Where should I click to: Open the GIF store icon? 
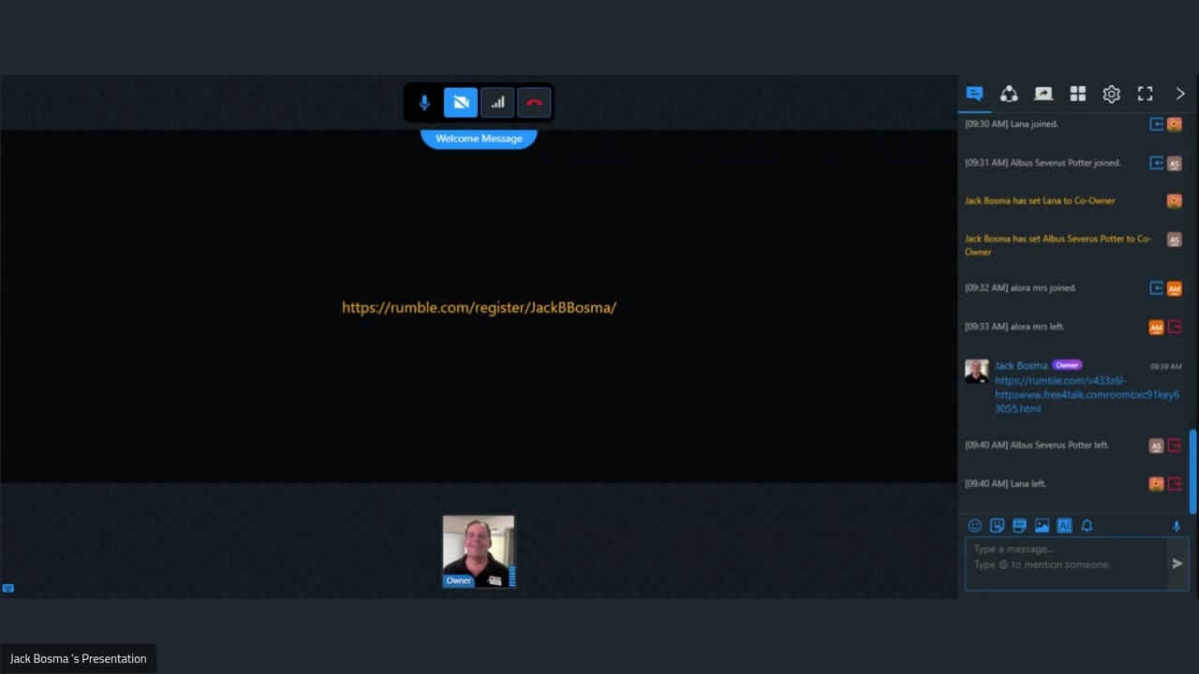point(1019,526)
